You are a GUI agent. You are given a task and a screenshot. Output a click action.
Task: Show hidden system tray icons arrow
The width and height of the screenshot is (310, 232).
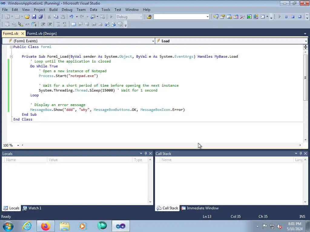[257, 227]
